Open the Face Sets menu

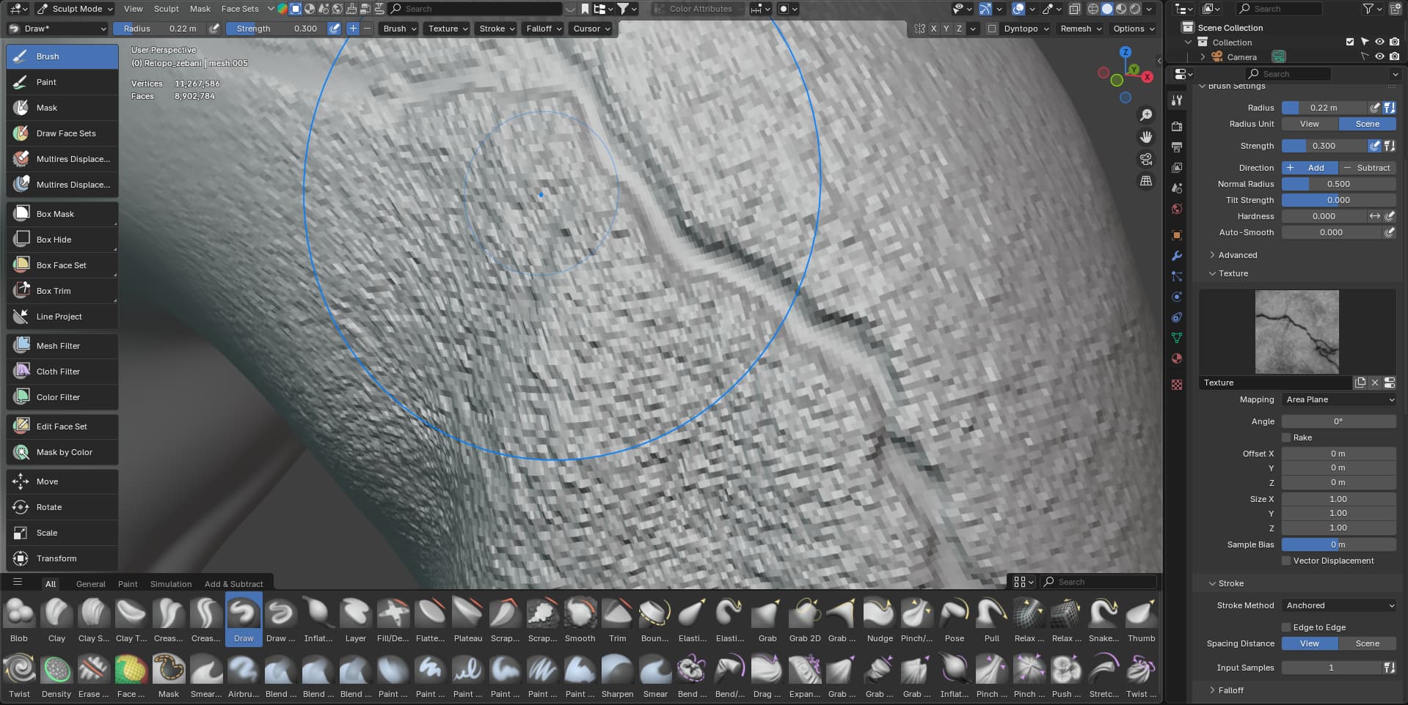[x=240, y=9]
